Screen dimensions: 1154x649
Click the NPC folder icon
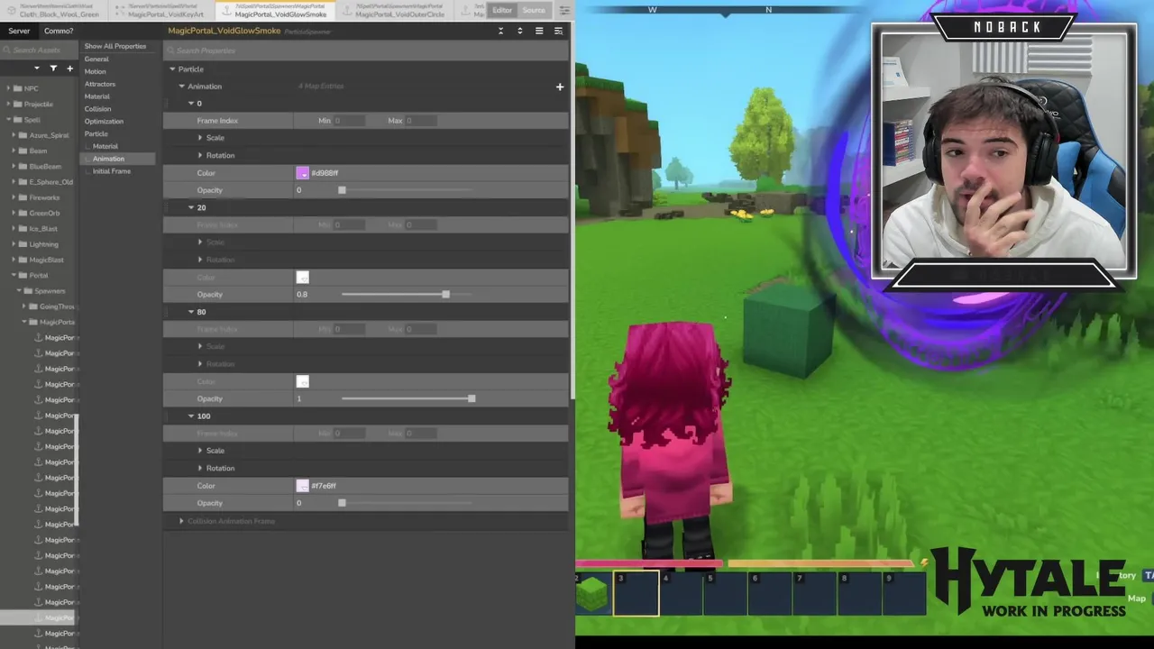18,88
